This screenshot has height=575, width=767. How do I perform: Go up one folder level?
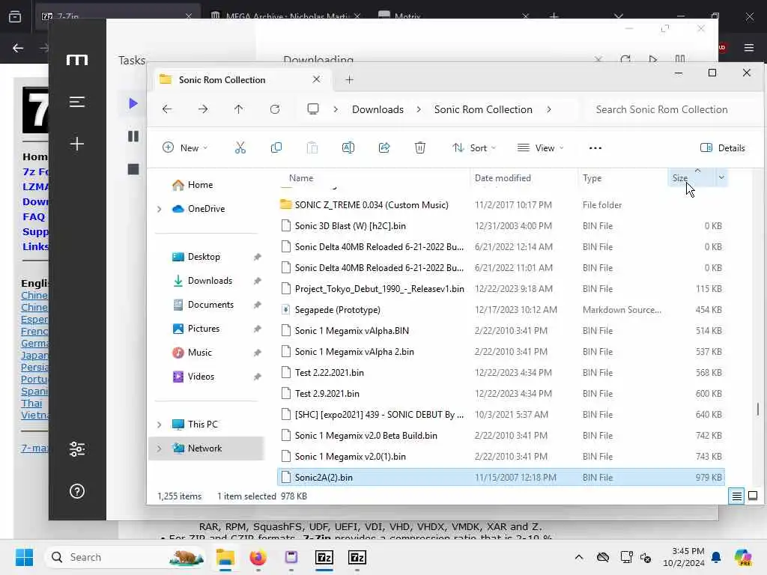click(239, 109)
